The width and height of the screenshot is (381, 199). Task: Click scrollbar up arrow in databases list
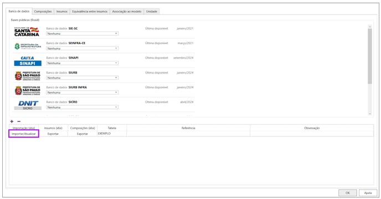[370, 27]
